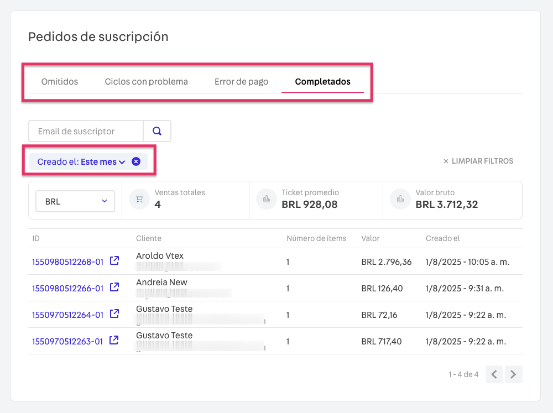Viewport: 553px width, 413px height.
Task: Open order link 1550980512268-01
Action: pyautogui.click(x=67, y=260)
